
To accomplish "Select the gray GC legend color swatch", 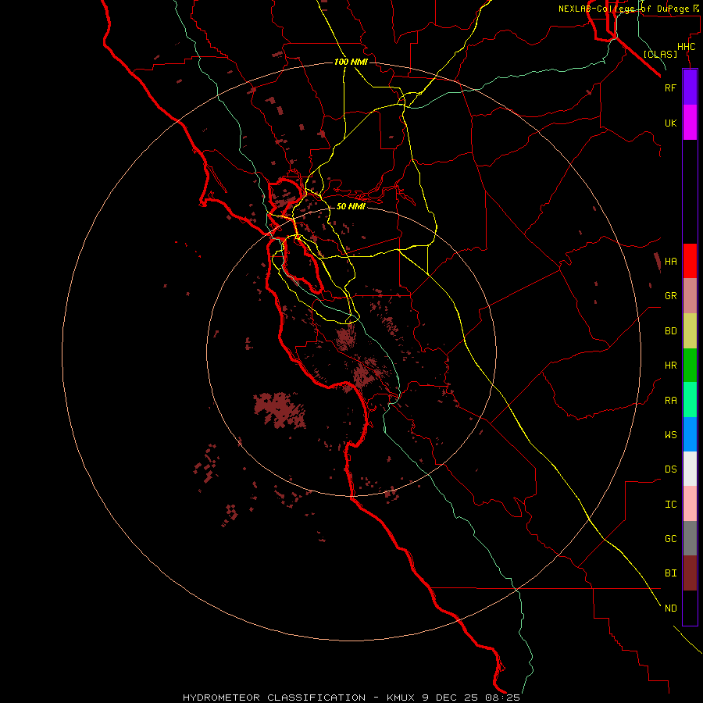I will click(690, 538).
